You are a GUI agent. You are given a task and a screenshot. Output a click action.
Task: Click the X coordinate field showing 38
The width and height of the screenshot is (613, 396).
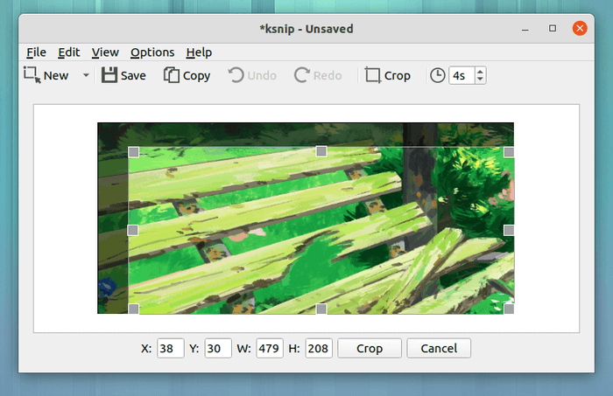coord(171,348)
